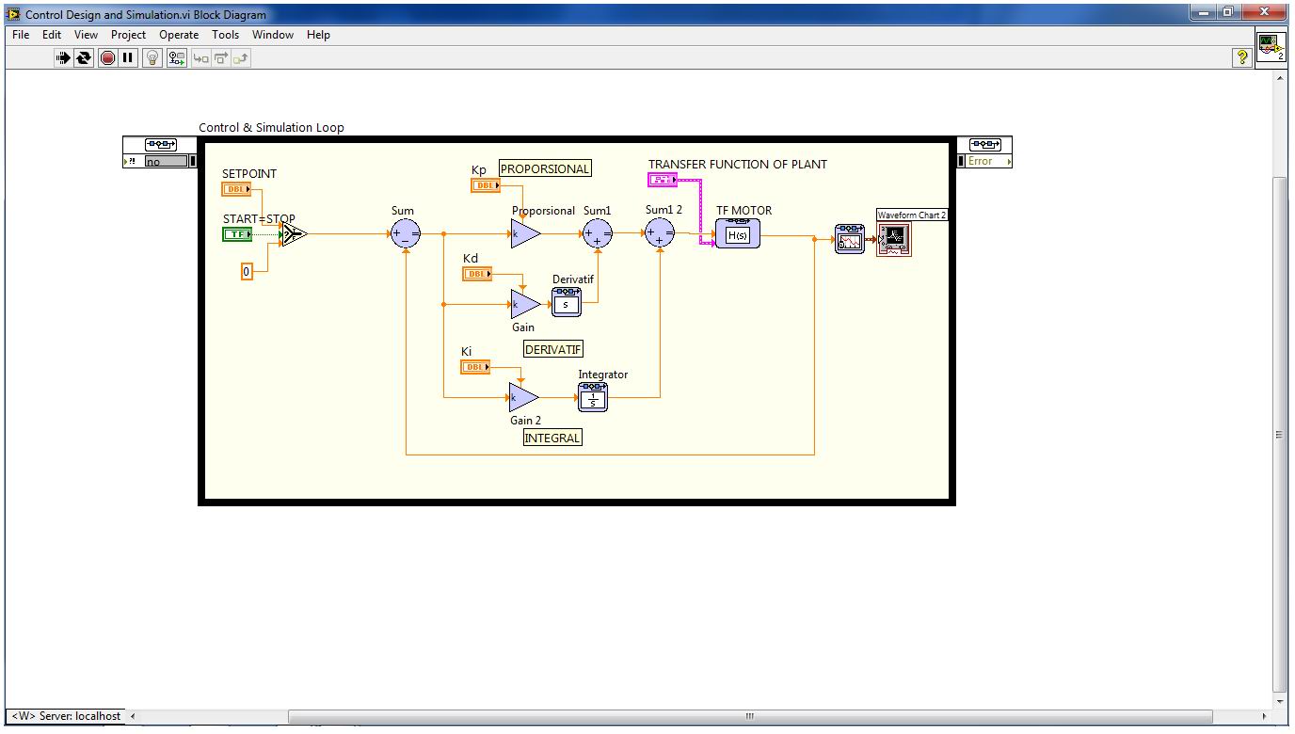
Task: Open the Help menu
Action: [318, 35]
